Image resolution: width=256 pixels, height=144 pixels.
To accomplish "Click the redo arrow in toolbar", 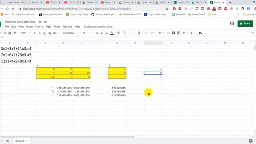I will (5, 33).
